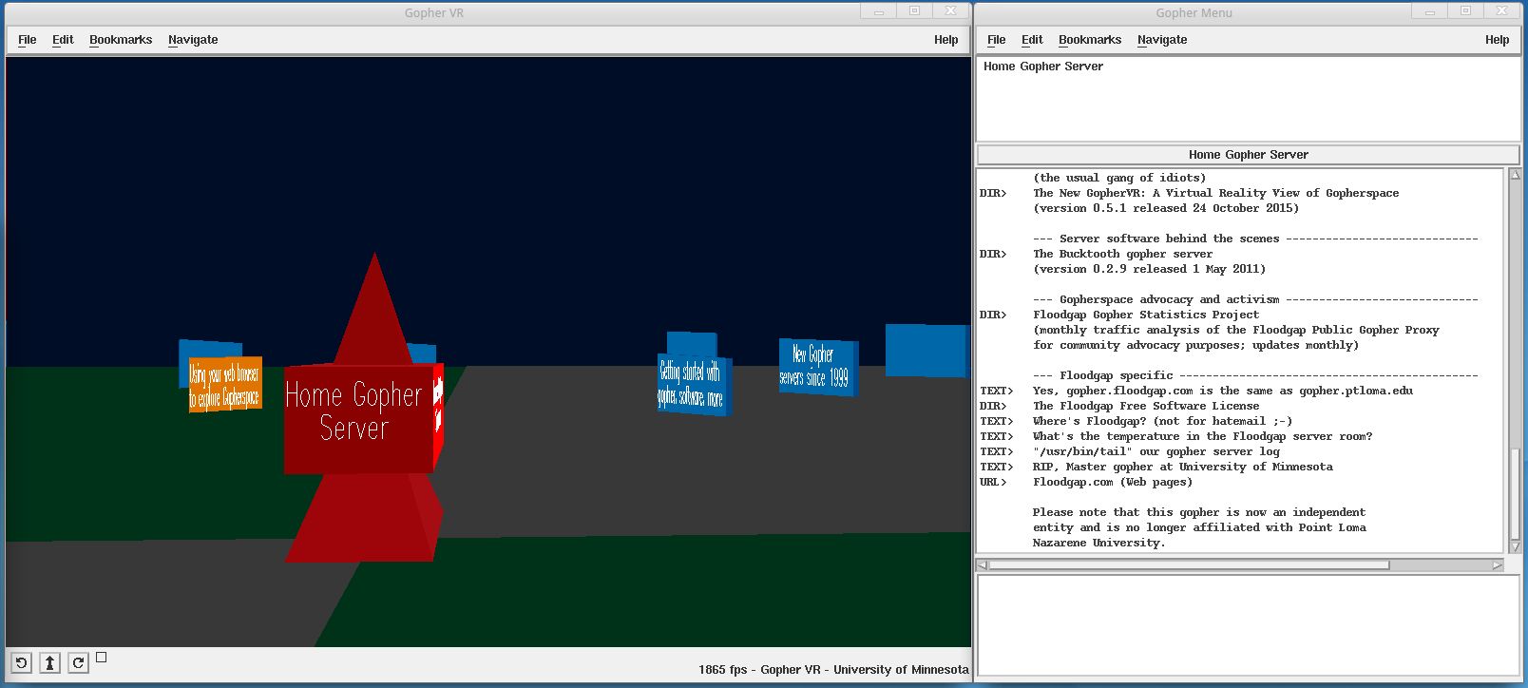Viewport: 1528px width, 688px height.
Task: Click the empty text area below the horizontal scrollbar
Action: pos(1248,625)
